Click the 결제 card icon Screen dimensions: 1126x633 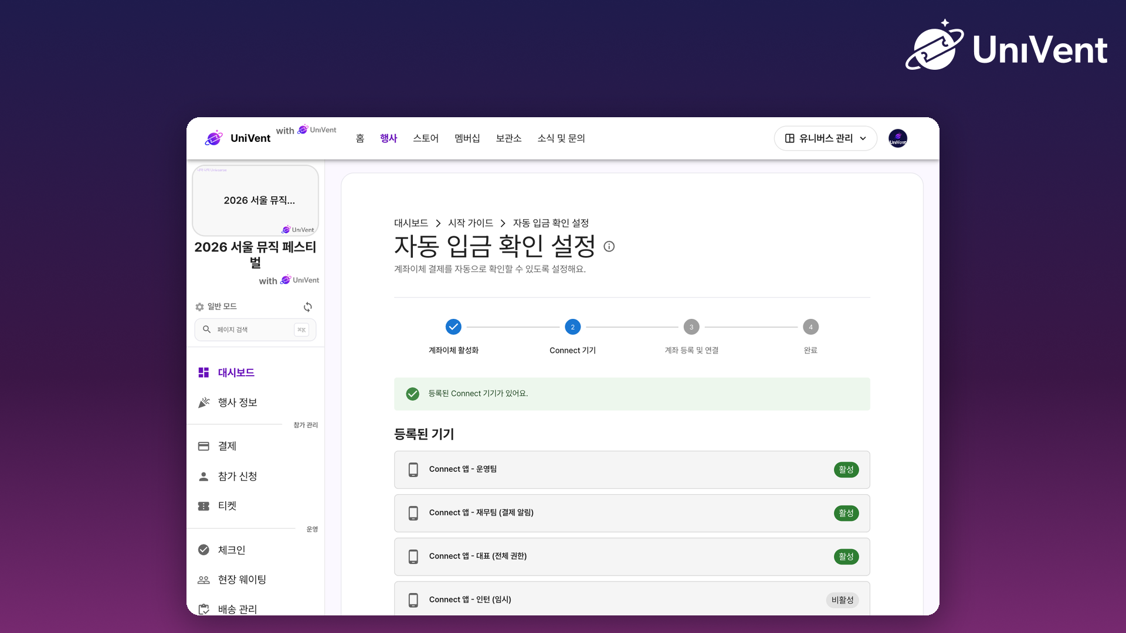pos(204,446)
